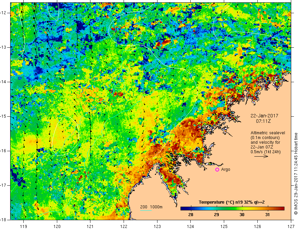This screenshot has height=230, width=298.
Task: Click longitude axis label '126'
Action: click(257, 226)
